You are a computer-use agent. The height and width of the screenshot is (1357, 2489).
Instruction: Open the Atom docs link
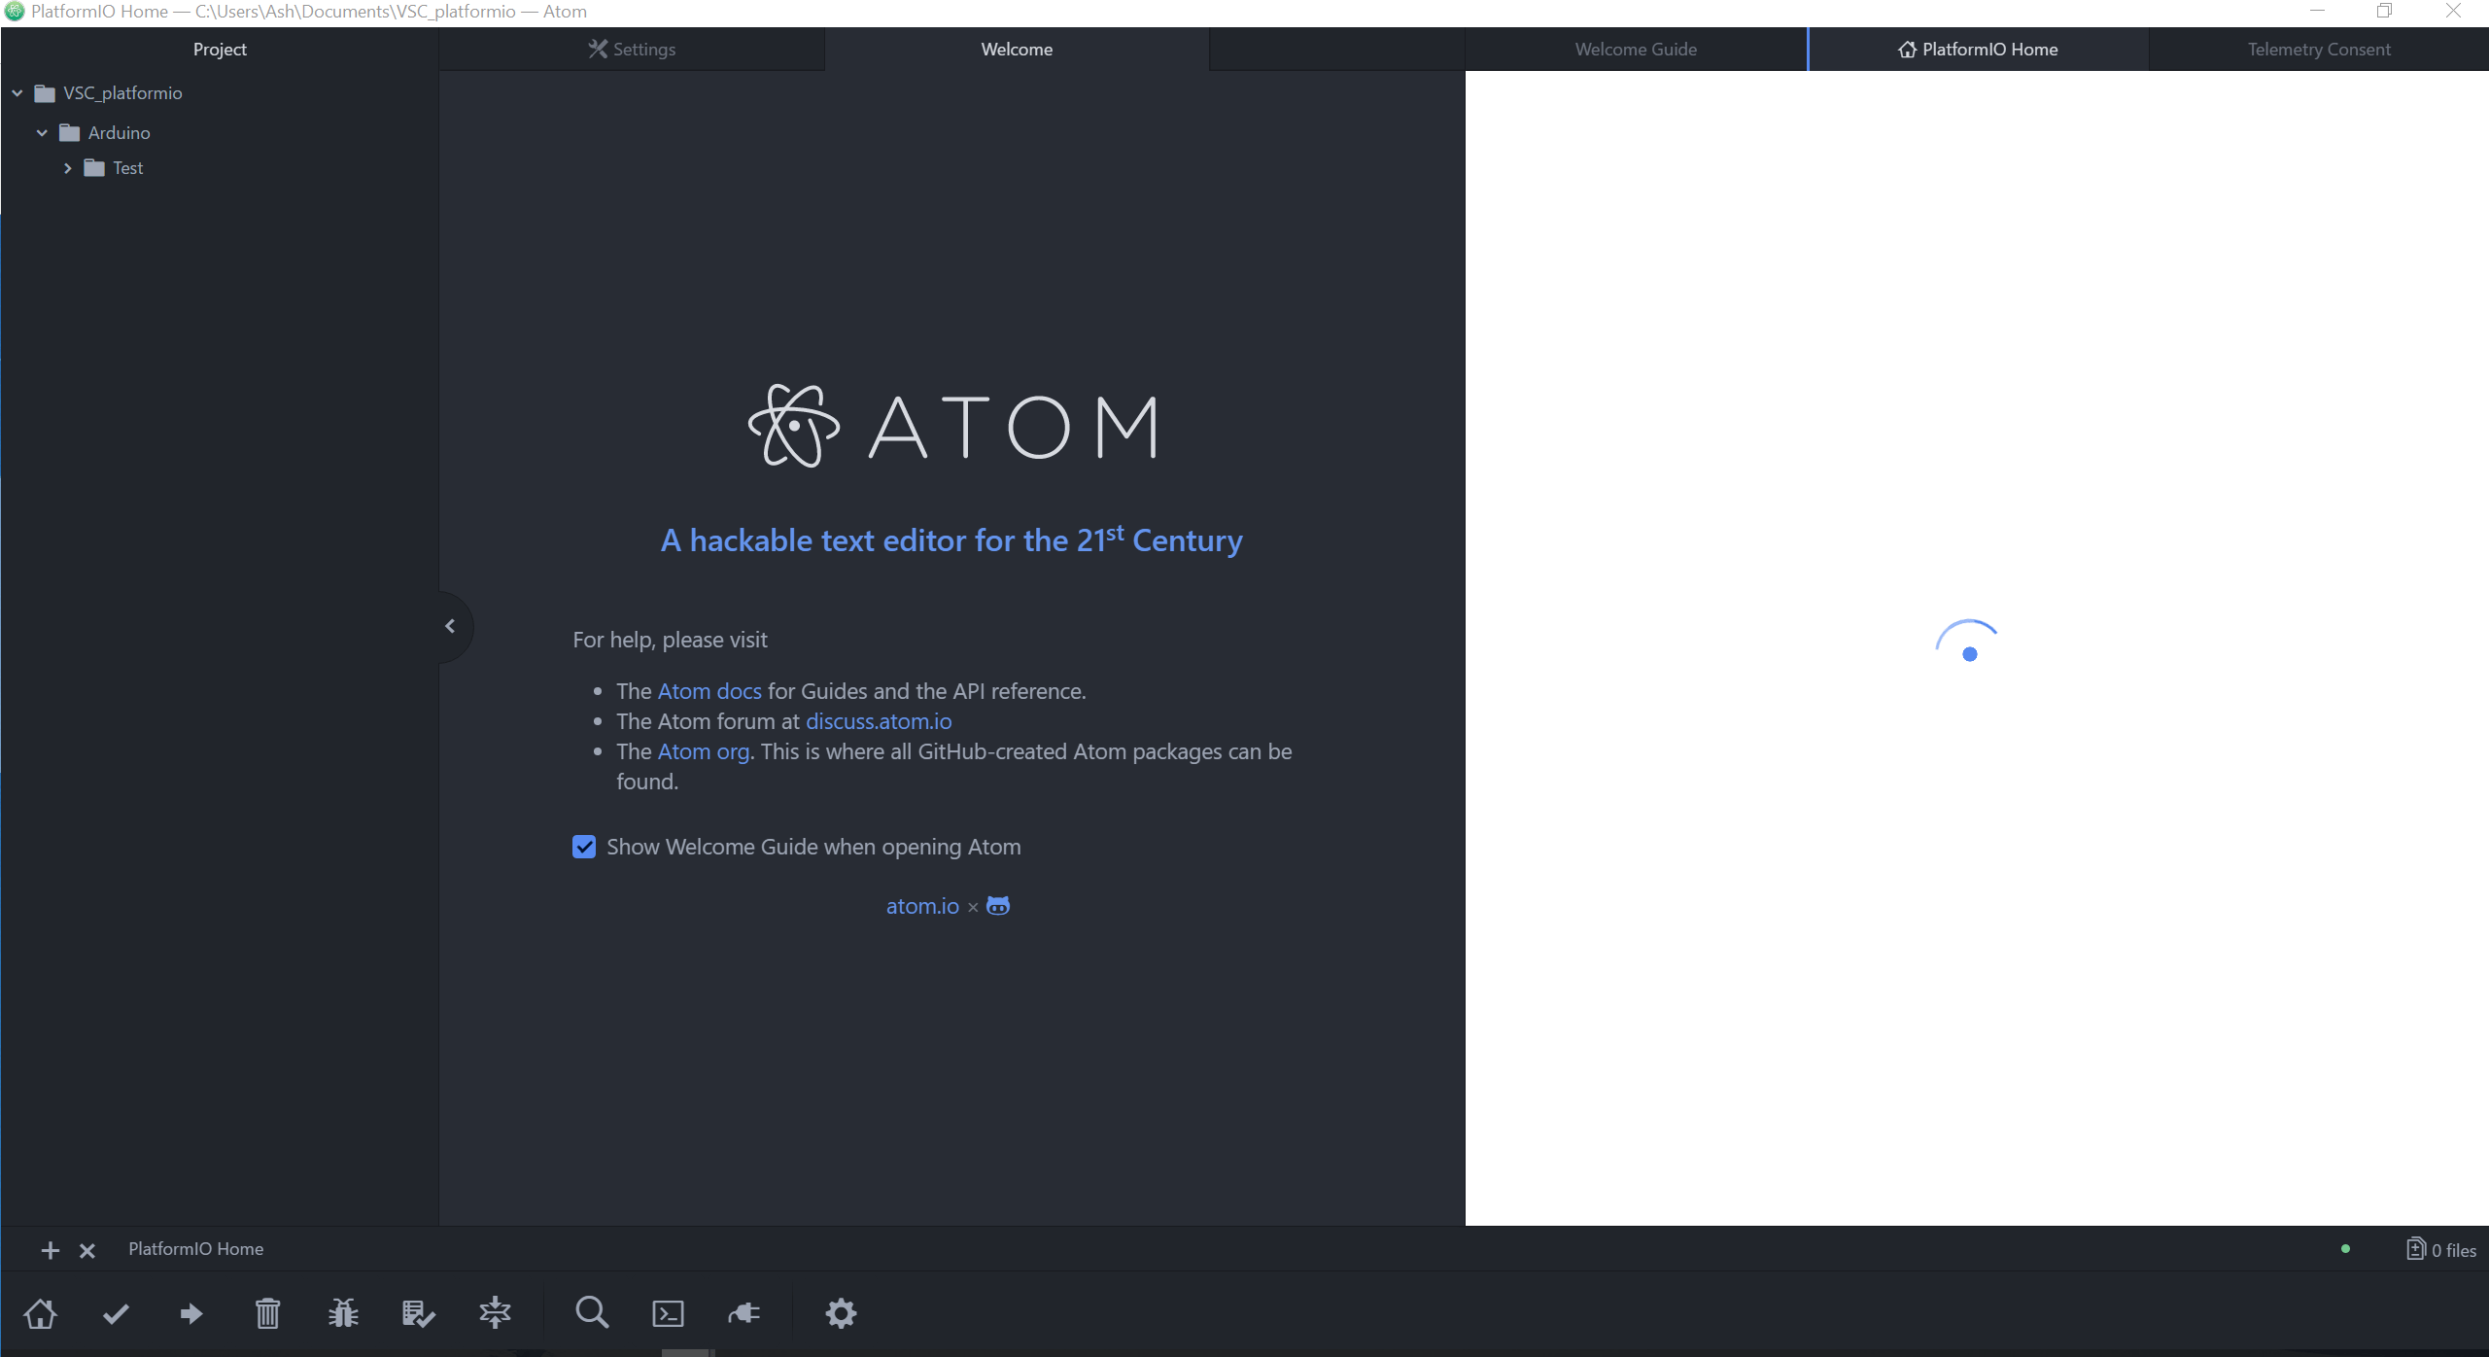(709, 691)
